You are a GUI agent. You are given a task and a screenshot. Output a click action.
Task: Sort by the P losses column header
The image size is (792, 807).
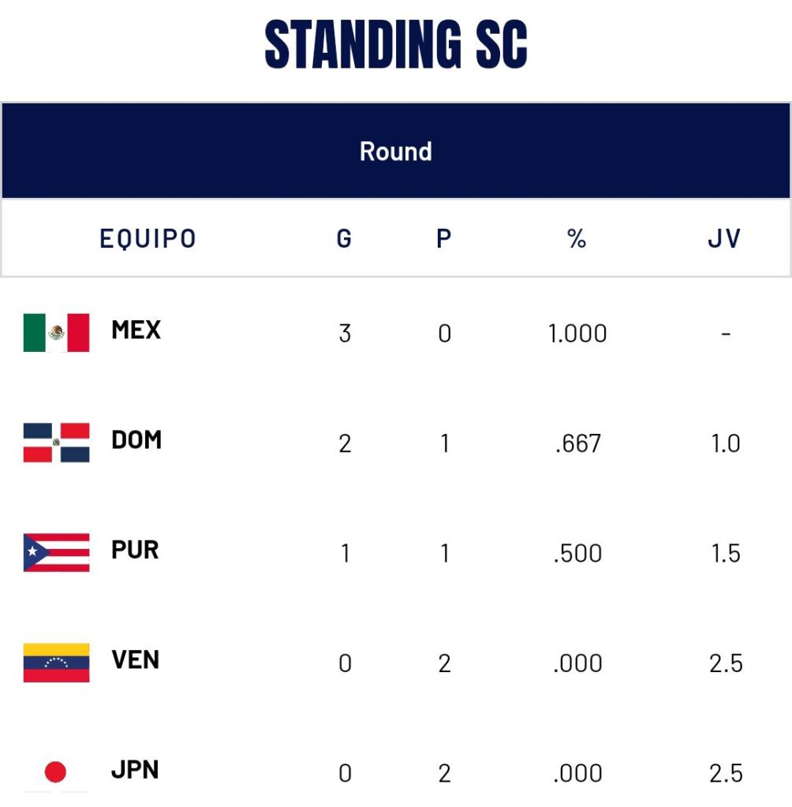click(x=444, y=238)
